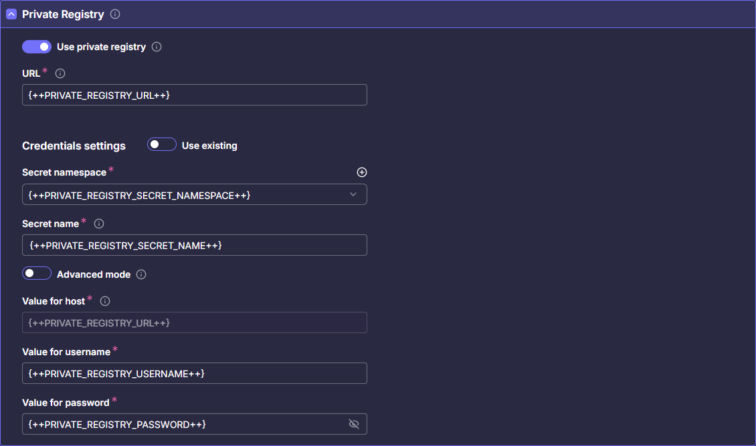Click the info icon beside Use private registry
This screenshot has height=446, width=756.
pos(157,47)
